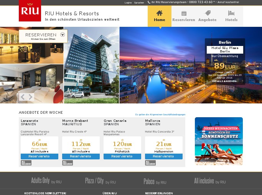Open Palace by RIU
The width and height of the screenshot is (262, 195).
click(x=155, y=182)
